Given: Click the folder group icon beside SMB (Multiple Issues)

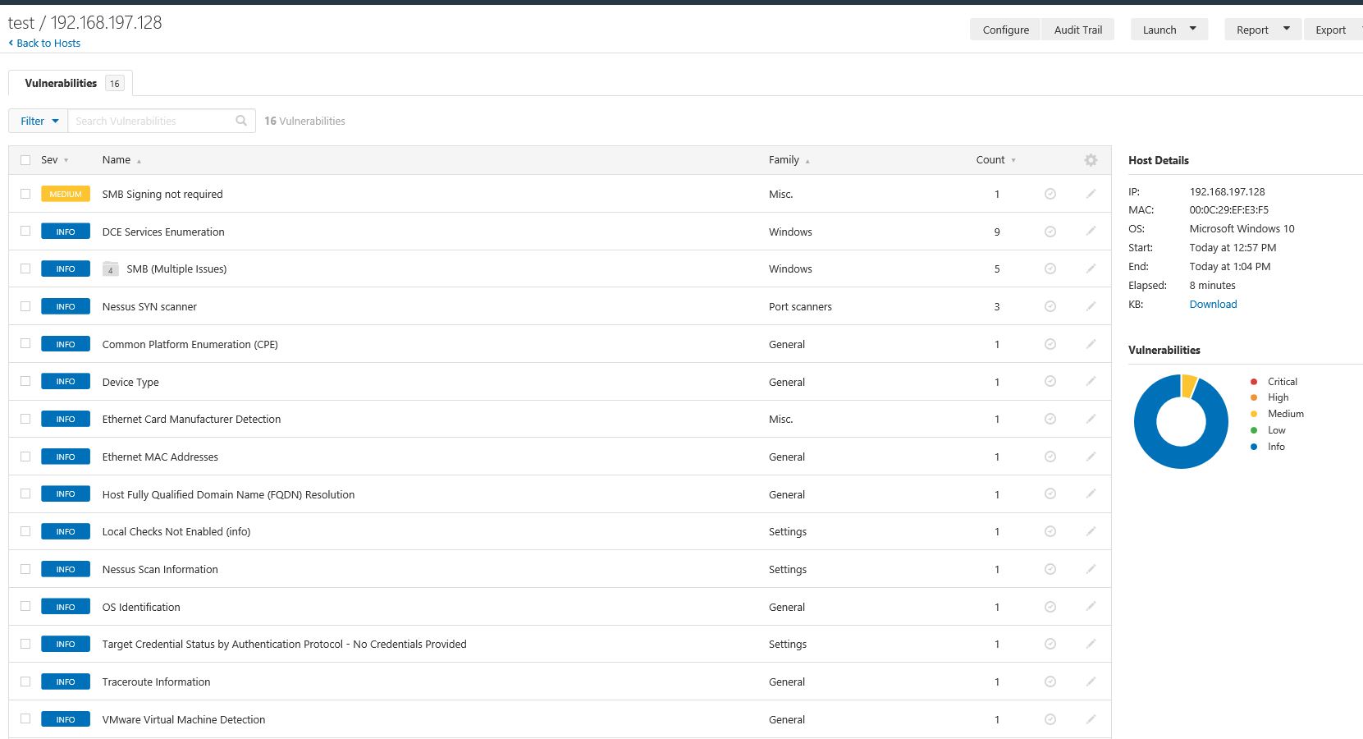Looking at the screenshot, I should (111, 269).
